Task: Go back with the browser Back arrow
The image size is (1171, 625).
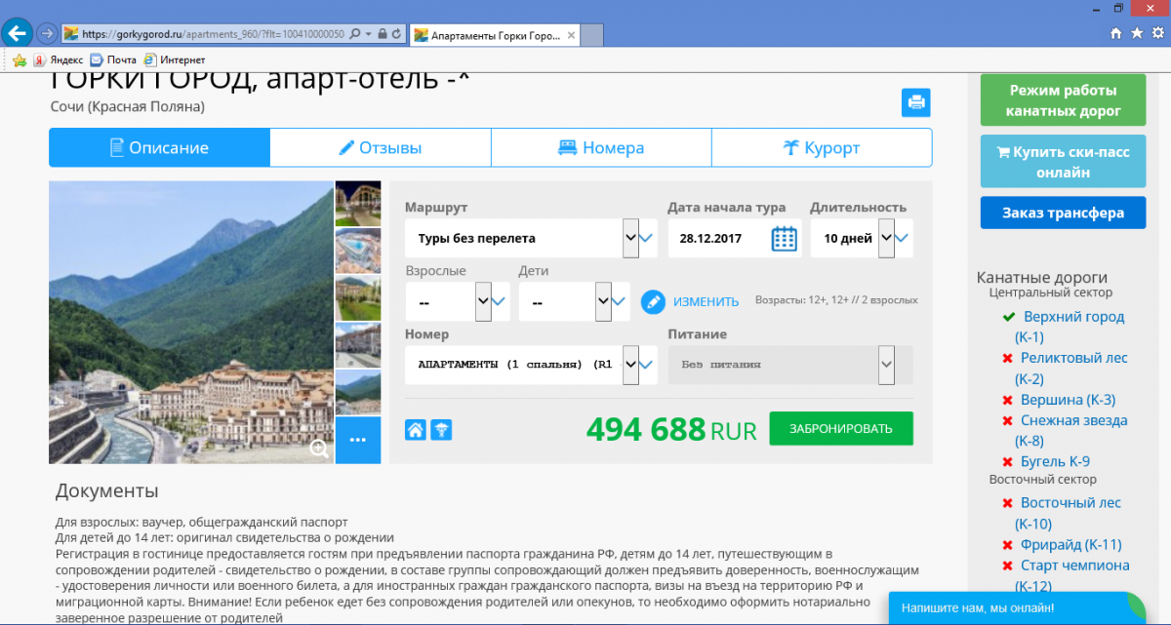Action: click(18, 32)
